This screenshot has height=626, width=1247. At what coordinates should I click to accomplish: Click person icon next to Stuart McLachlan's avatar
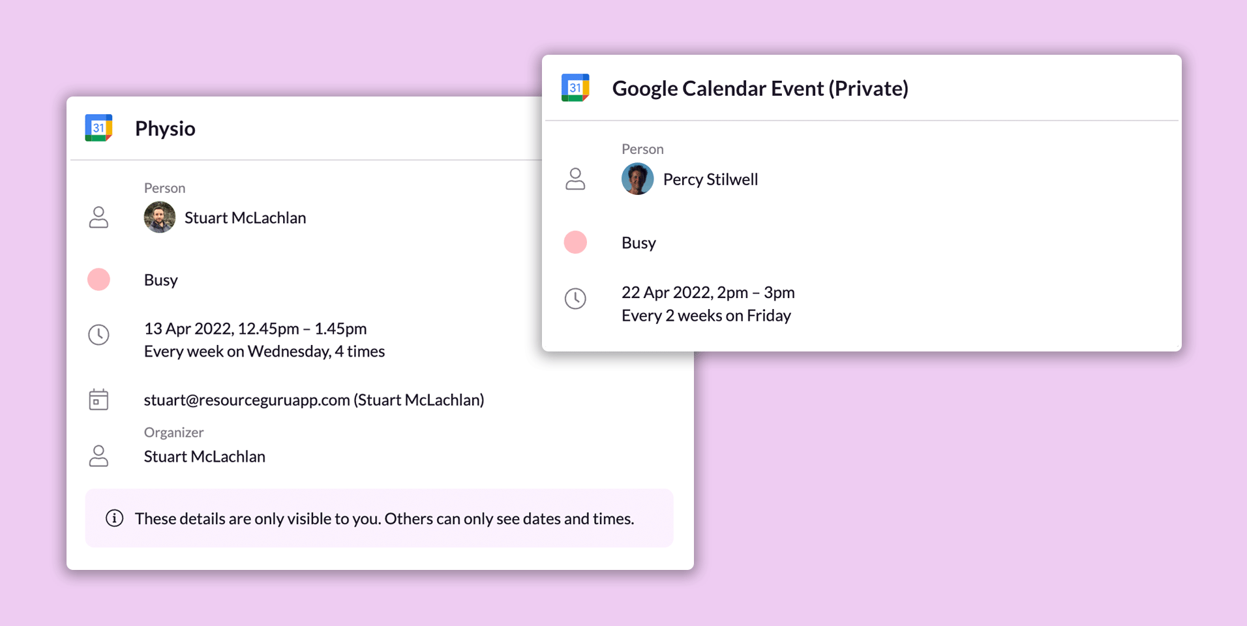click(x=98, y=217)
